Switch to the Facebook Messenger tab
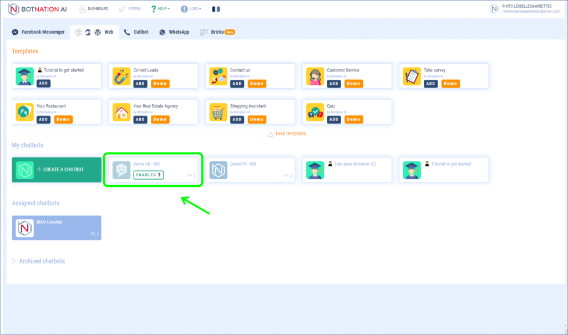This screenshot has height=335, width=568. pyautogui.click(x=38, y=32)
